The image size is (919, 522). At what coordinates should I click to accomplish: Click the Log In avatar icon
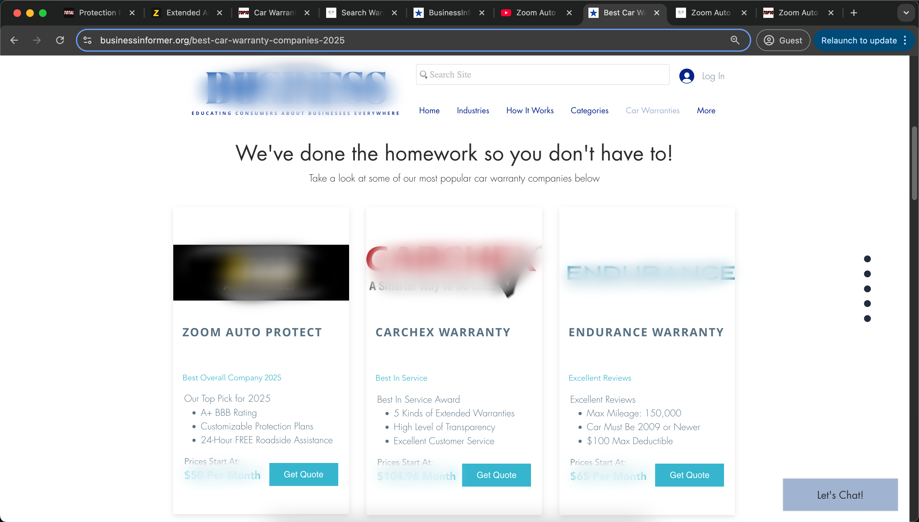pyautogui.click(x=686, y=76)
